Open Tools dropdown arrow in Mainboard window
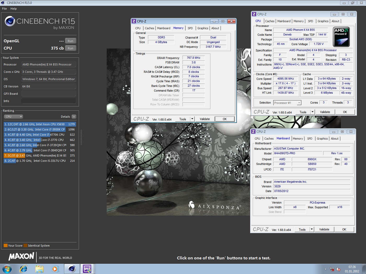Image resolution: width=366 pixels, height=274 pixels. pos(312,229)
